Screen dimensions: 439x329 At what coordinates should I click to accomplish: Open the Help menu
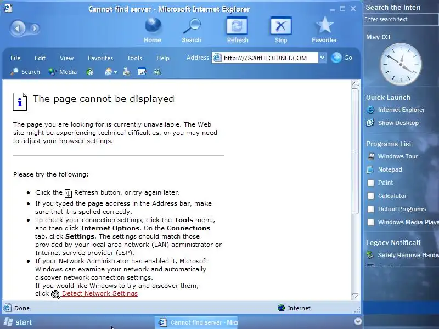(x=163, y=58)
